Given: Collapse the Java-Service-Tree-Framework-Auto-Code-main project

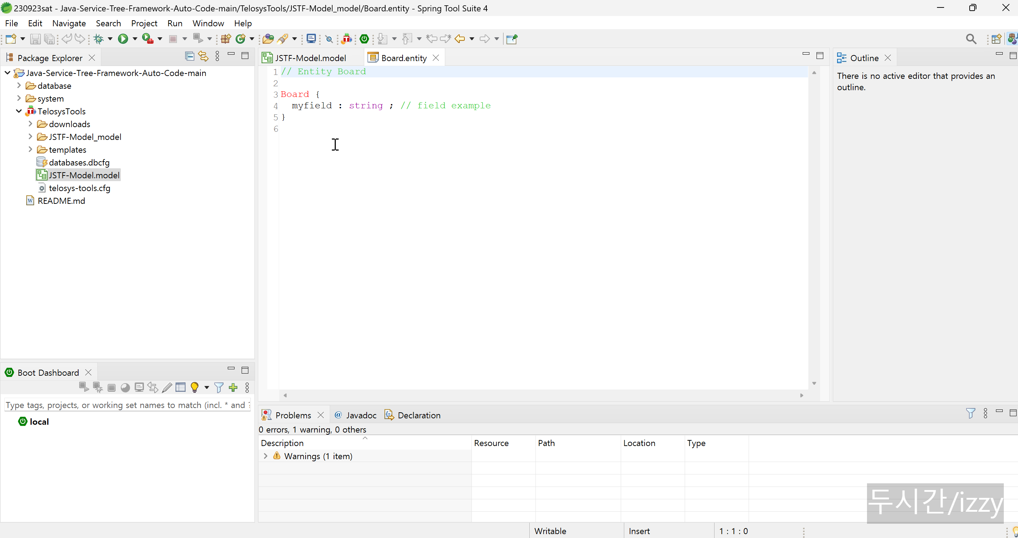Looking at the screenshot, I should coord(7,73).
